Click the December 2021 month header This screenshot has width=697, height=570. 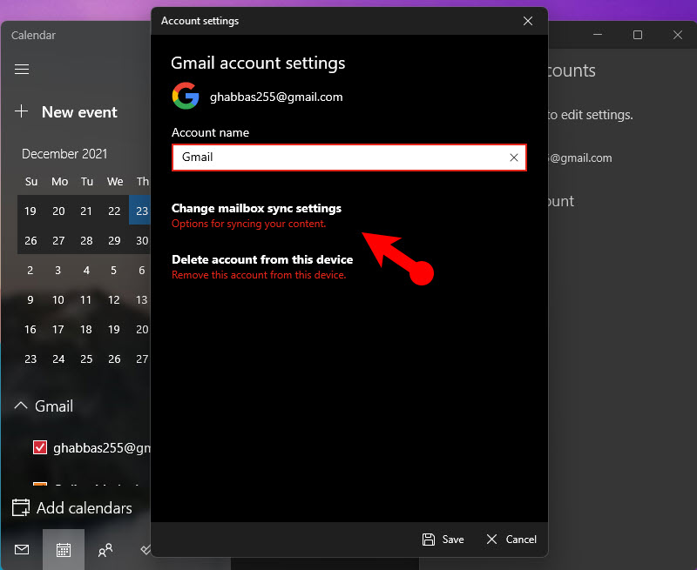(x=64, y=154)
